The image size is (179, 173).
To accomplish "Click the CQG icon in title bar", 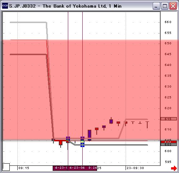I will click(5, 6).
